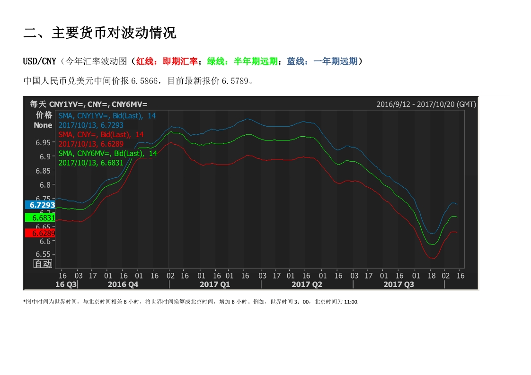
Task: Click blue value 2017/10/13, 6.7293
Action: coord(91,125)
